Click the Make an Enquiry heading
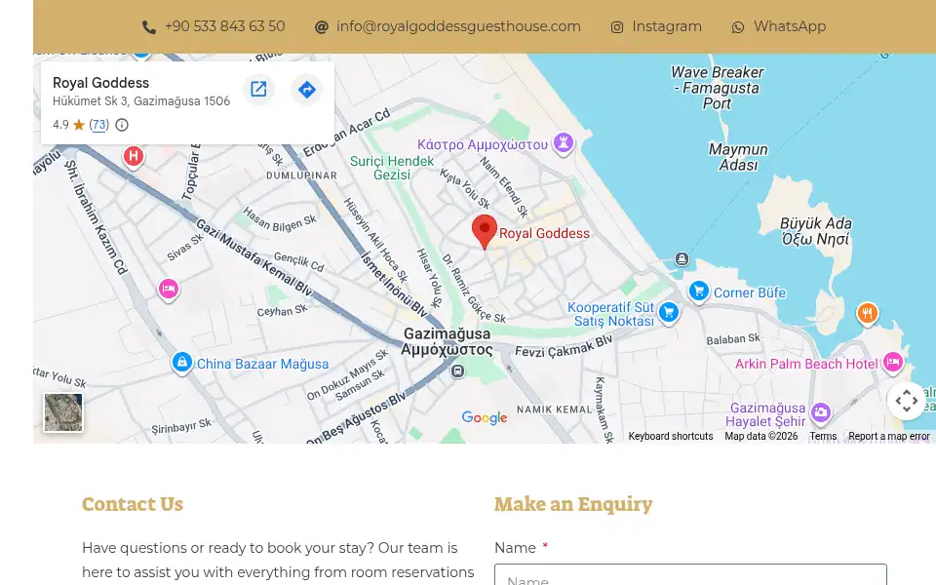 coord(573,504)
